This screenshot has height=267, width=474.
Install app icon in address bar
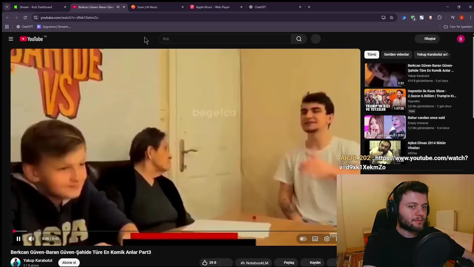point(383,17)
